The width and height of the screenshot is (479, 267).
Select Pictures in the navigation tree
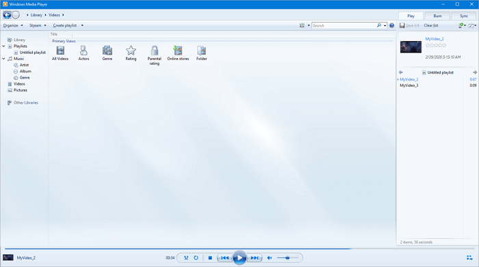[x=17, y=90]
